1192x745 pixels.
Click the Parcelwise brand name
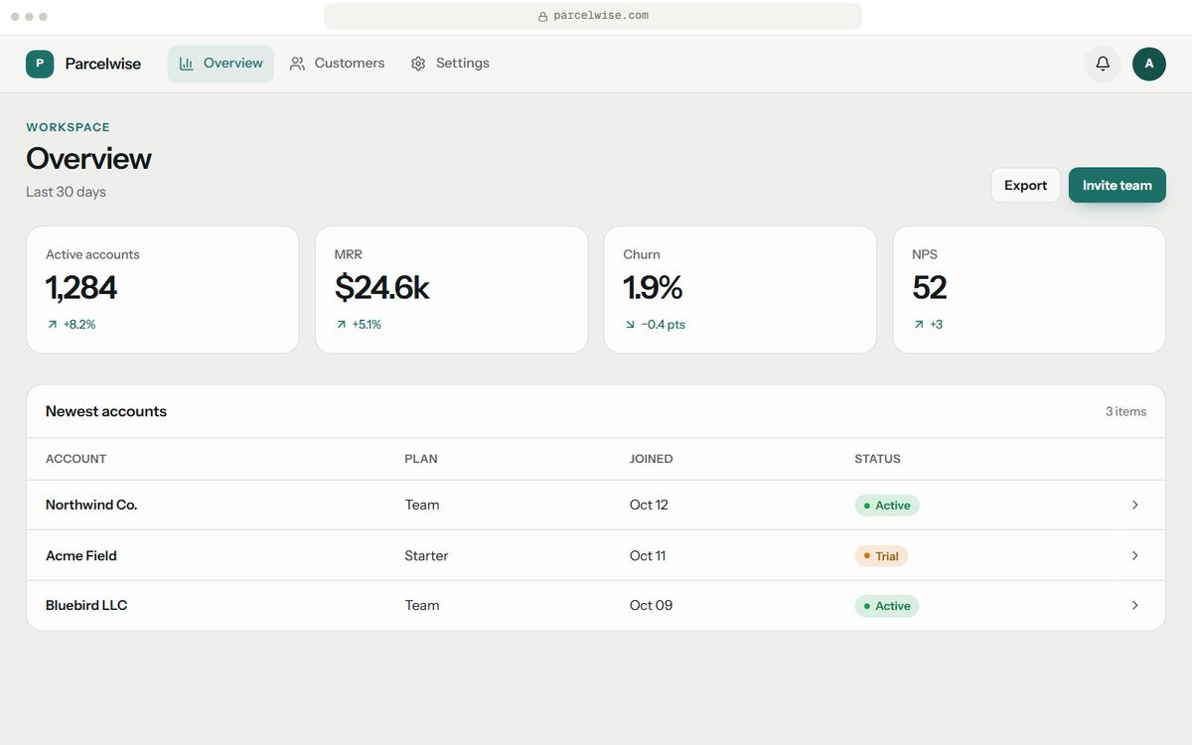coord(103,64)
